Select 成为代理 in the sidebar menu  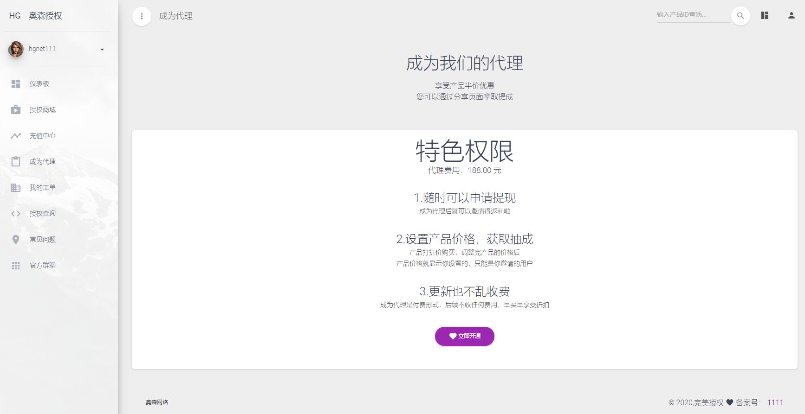click(x=43, y=162)
